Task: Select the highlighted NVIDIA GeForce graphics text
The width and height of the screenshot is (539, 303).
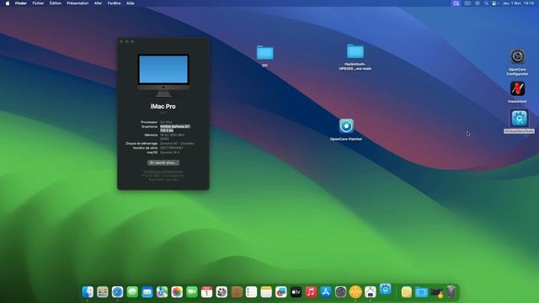Action: point(175,129)
